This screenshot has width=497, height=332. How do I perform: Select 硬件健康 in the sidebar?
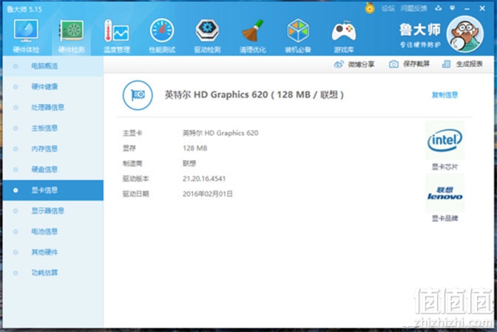pyautogui.click(x=53, y=86)
